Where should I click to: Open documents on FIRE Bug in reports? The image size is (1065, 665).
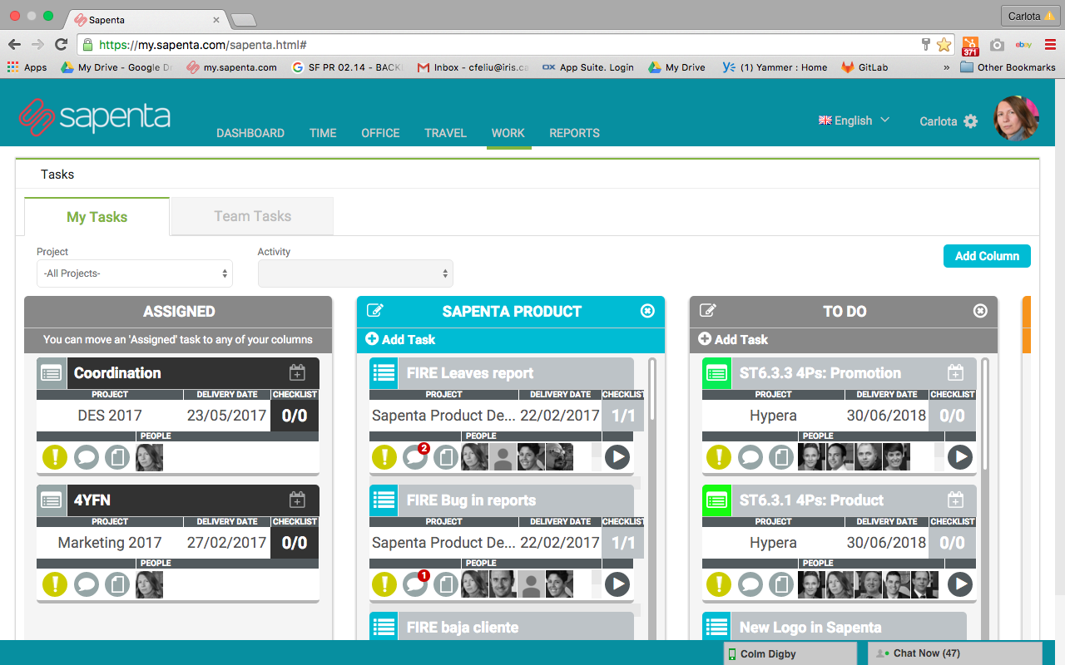(x=446, y=584)
